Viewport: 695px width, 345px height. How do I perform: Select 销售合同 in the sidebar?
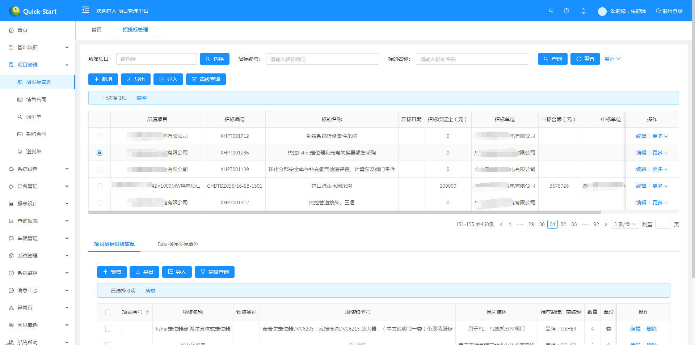pos(37,99)
